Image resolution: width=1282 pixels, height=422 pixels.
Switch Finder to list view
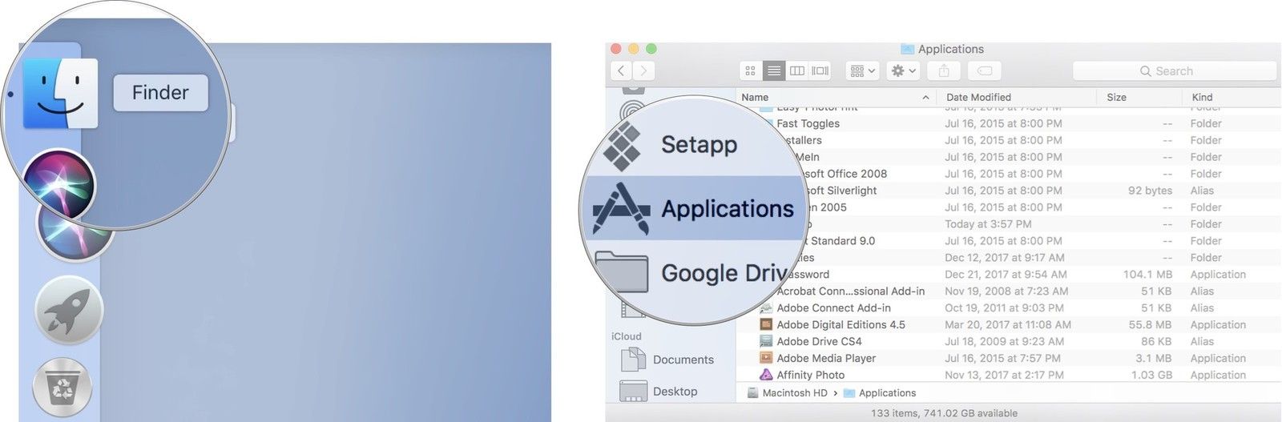[774, 71]
